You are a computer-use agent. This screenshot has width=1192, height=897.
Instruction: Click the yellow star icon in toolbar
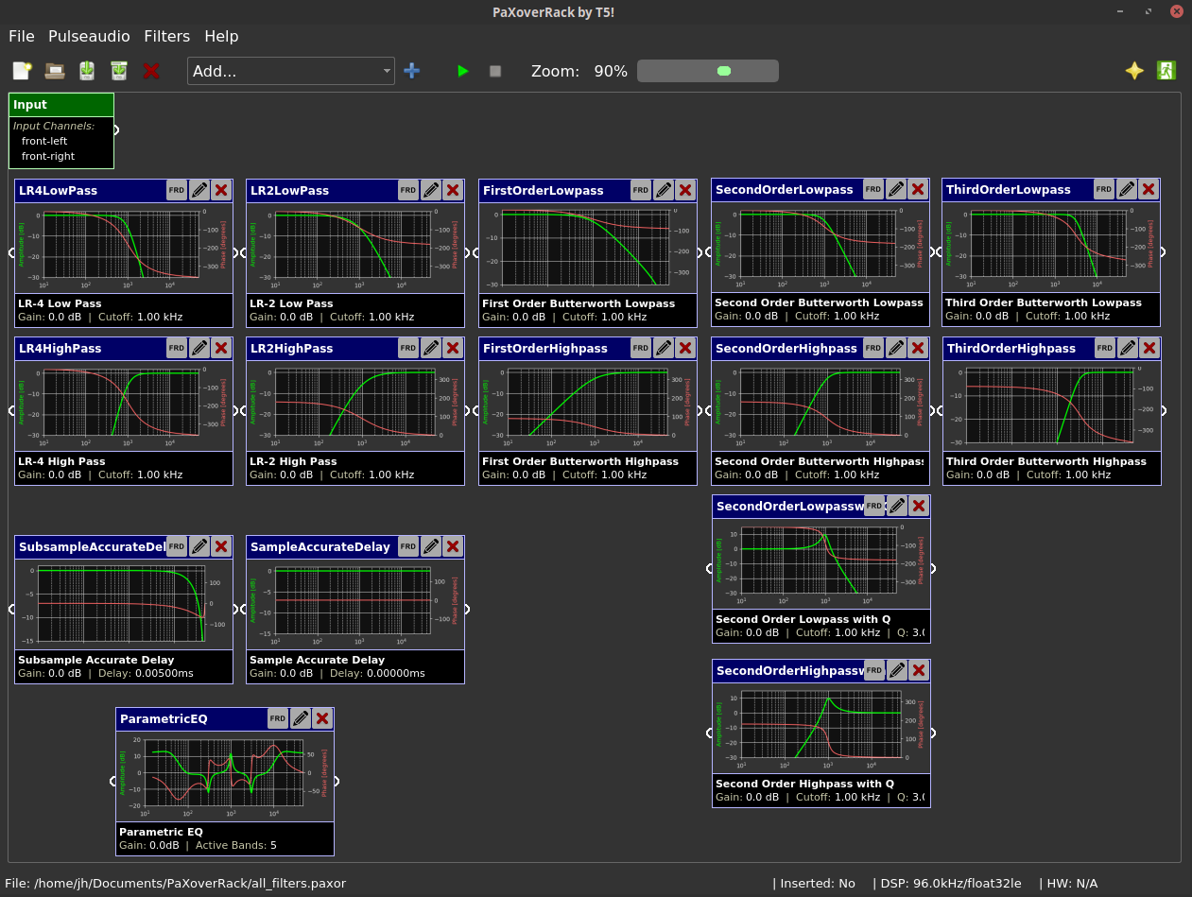point(1134,71)
